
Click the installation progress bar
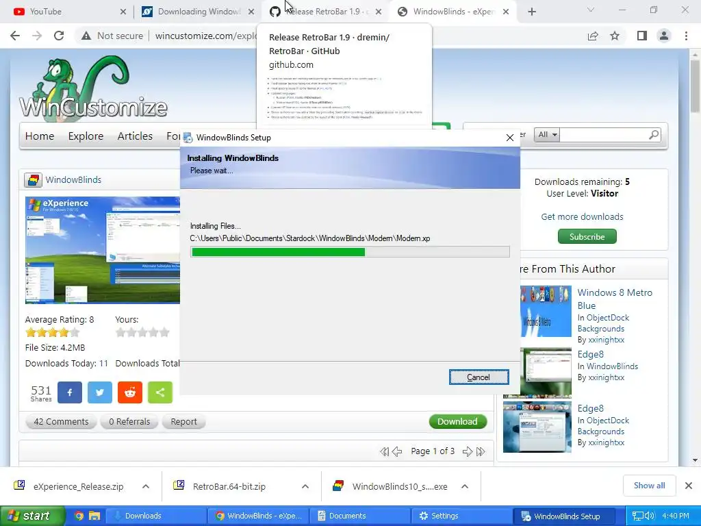pos(350,252)
